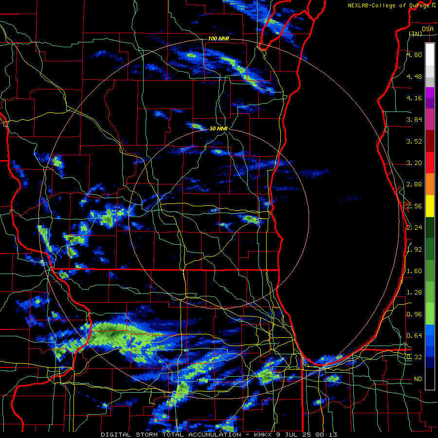Image resolution: width=438 pixels, height=438 pixels.
Task: Click the 1.92 legend value
Action: pyautogui.click(x=414, y=250)
